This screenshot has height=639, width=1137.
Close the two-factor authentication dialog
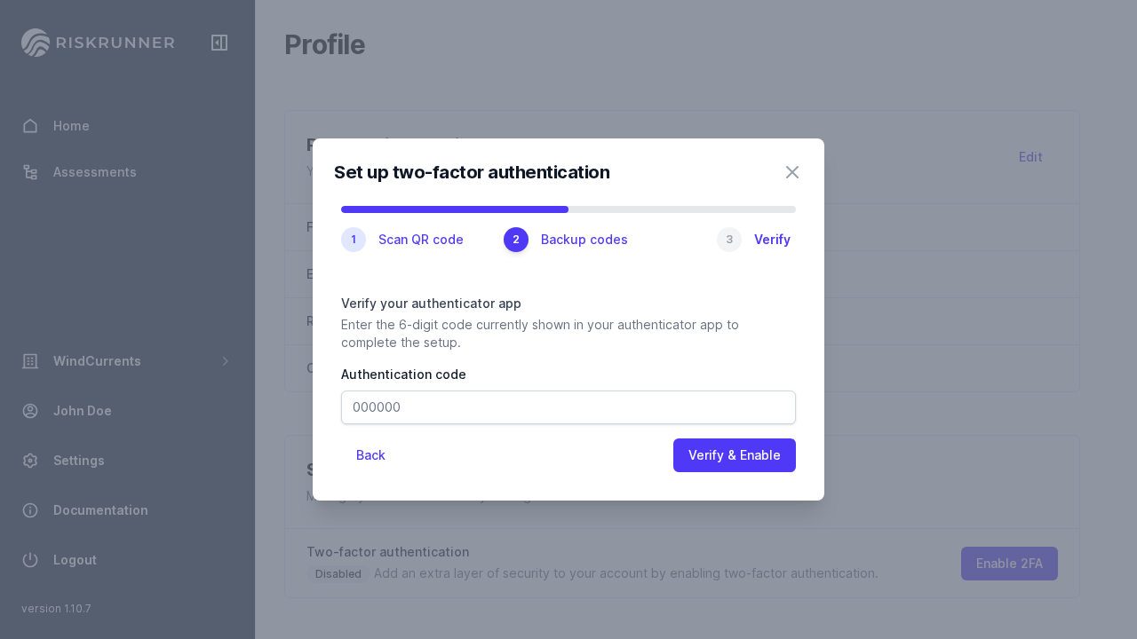point(792,172)
